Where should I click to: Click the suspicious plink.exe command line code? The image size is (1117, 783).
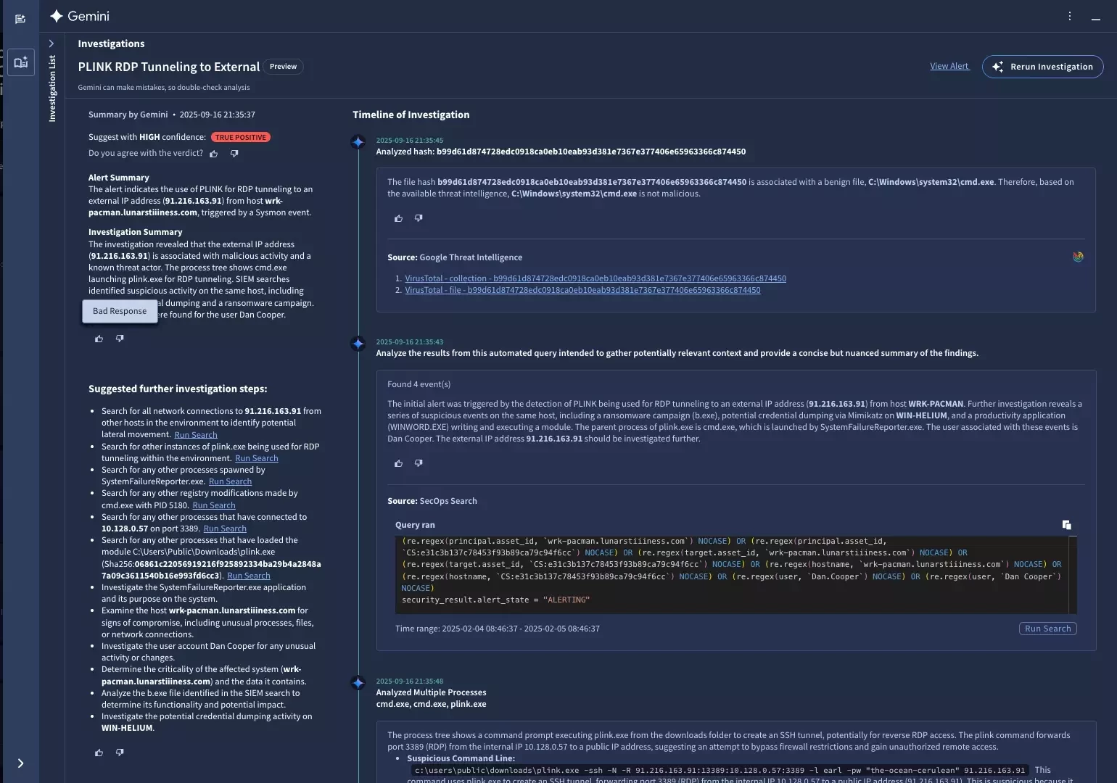720,770
